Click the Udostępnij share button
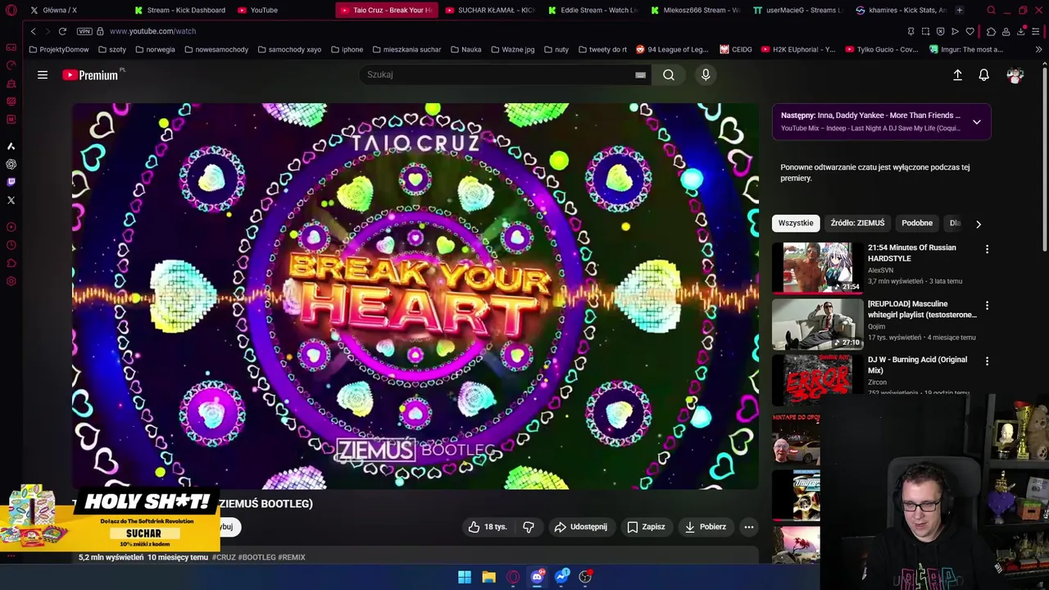Viewport: 1049px width, 590px height. (581, 527)
